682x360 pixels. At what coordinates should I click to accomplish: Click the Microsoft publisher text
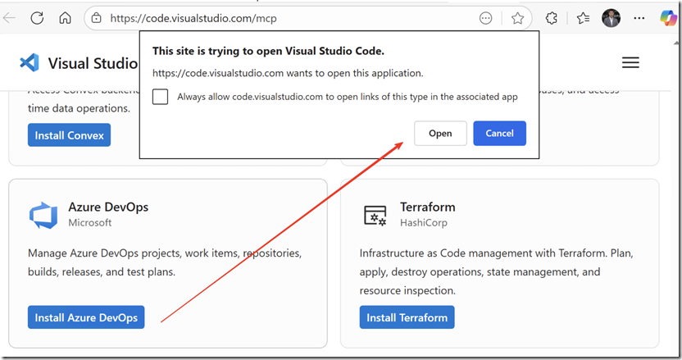(x=89, y=222)
